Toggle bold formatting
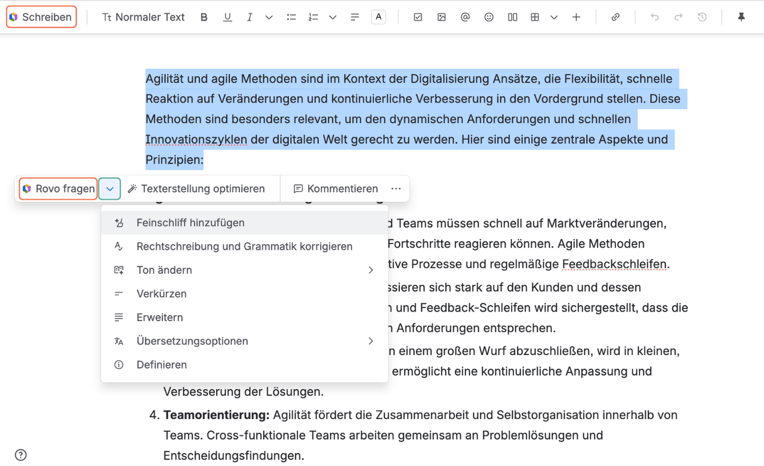The image size is (764, 466). (x=204, y=17)
